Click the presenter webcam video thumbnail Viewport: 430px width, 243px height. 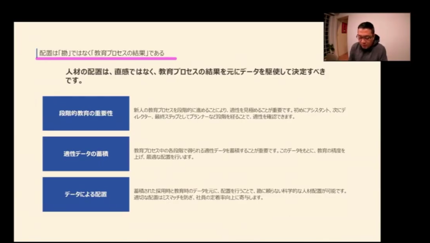(367, 37)
